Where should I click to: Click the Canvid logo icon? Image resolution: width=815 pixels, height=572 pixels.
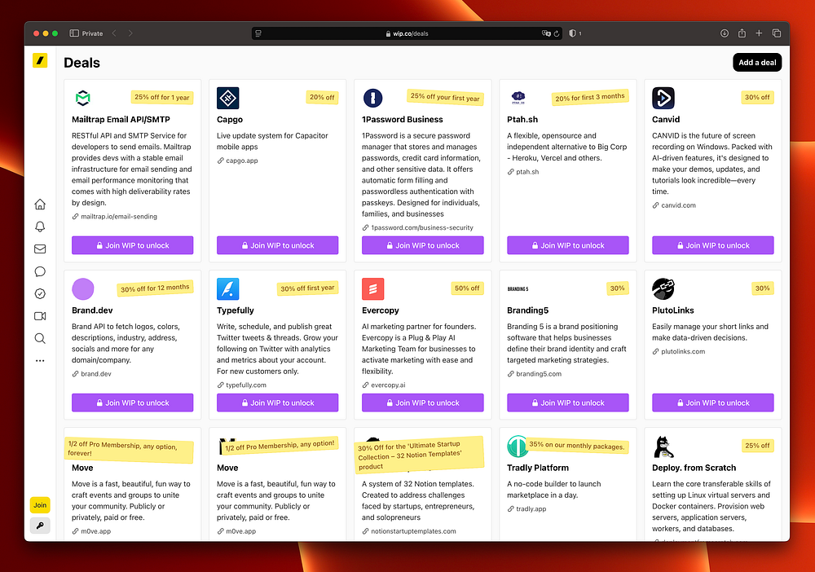tap(663, 98)
